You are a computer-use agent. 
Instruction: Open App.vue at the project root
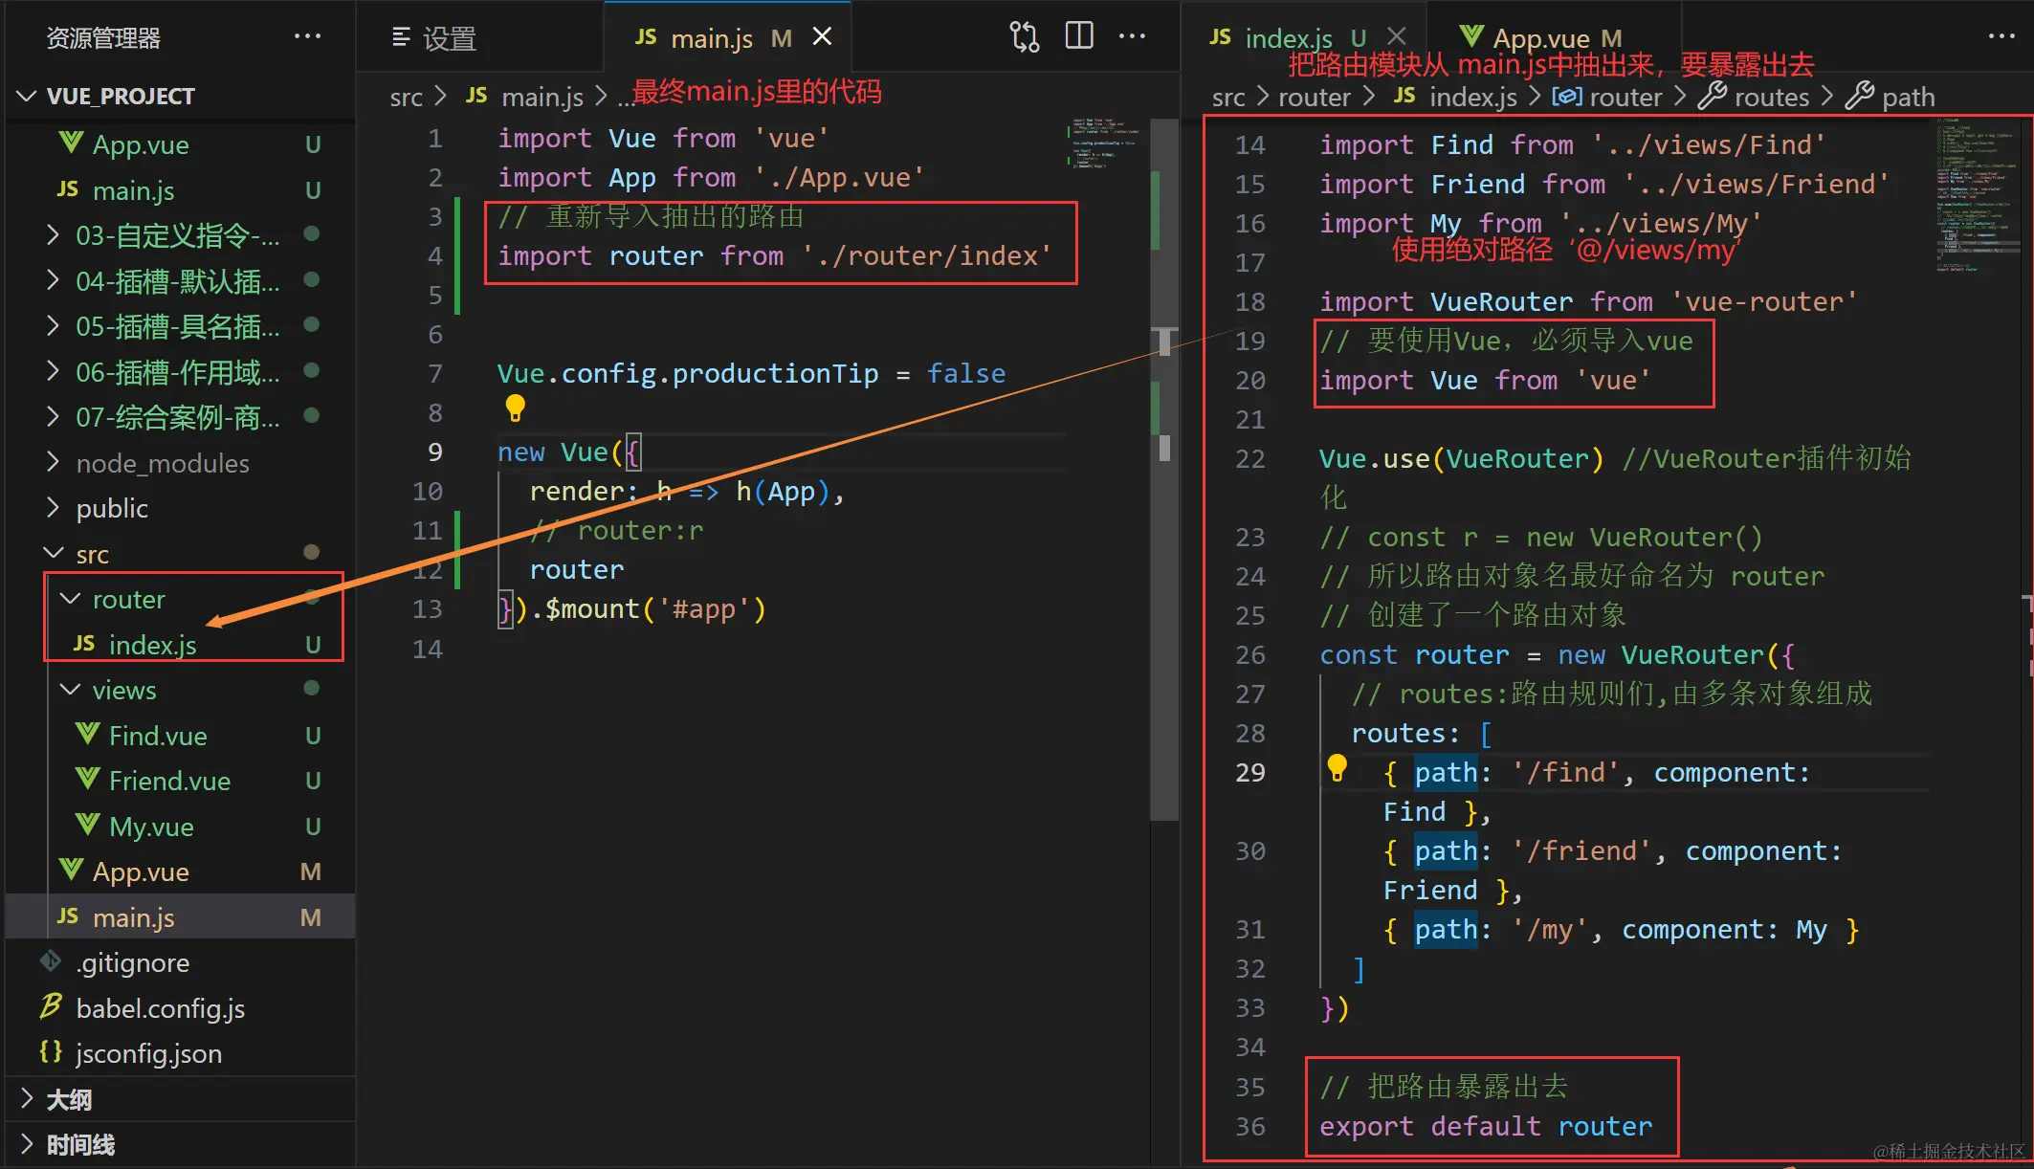click(x=141, y=144)
